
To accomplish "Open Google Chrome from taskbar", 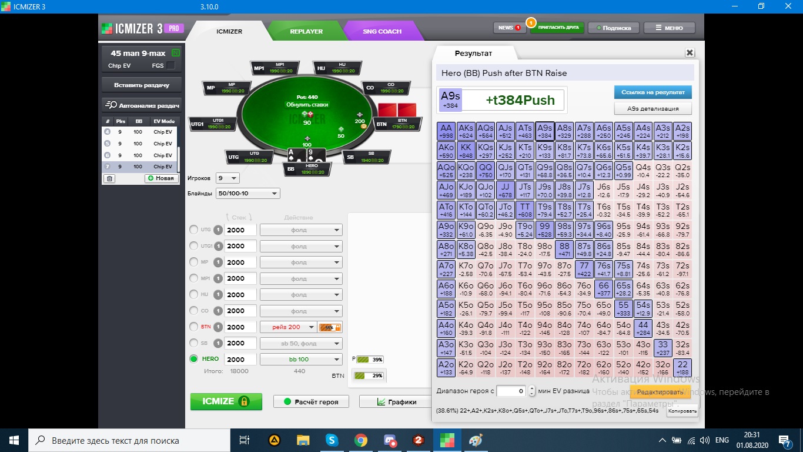I will coord(360,440).
